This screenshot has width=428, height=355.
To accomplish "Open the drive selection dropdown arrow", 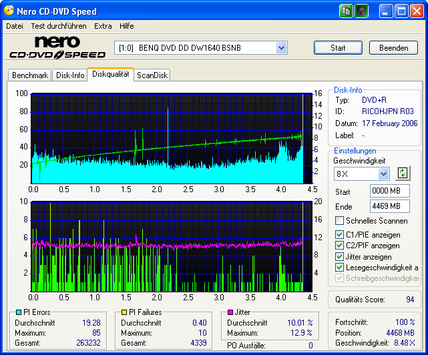I will (281, 48).
